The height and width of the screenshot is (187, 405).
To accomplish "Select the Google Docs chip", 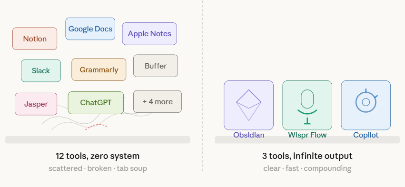I will (x=90, y=29).
